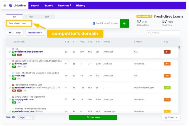Click favicon beside Simply Grazin' title
Image resolution: width=189 pixels, height=126 pixels.
tap(13, 97)
